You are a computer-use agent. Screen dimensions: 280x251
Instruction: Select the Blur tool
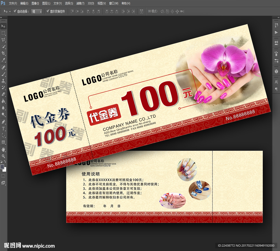click(x=3, y=108)
